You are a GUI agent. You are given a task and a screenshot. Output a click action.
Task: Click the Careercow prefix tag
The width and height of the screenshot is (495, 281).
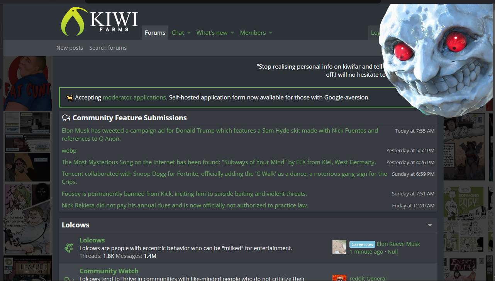[x=362, y=244]
